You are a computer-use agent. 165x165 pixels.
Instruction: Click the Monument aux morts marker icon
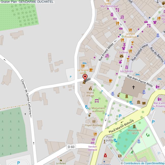pos(96,101)
